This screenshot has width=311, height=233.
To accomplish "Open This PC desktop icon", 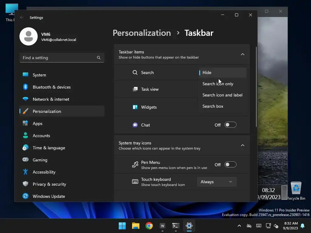I will coord(10,13).
